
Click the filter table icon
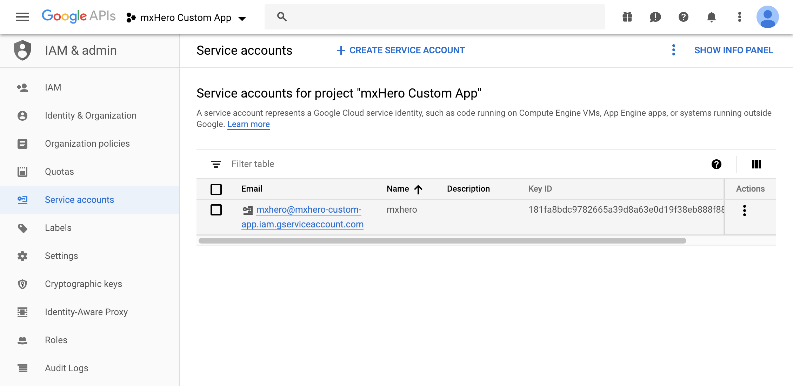point(216,164)
